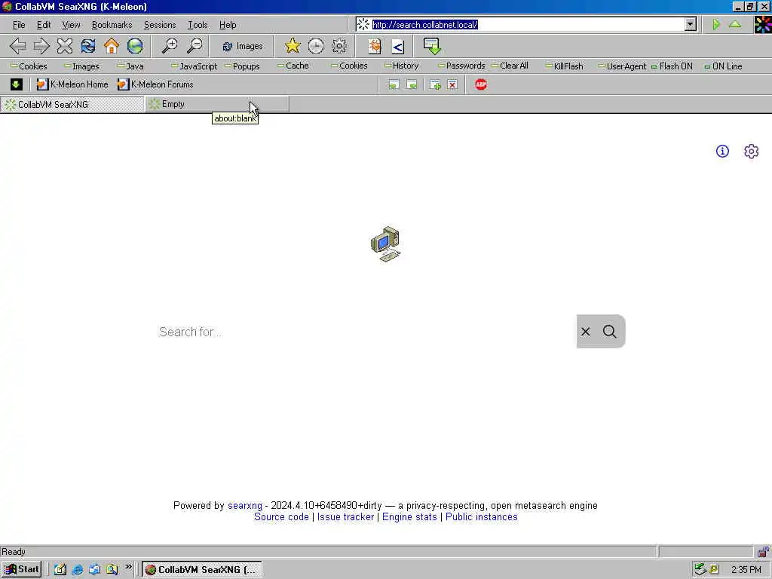Click Clear All in privacy bar

(x=510, y=66)
